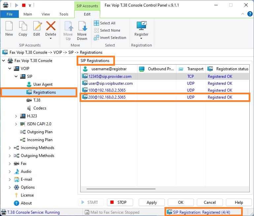The width and height of the screenshot is (254, 216).
Task: Click Select None in ribbon
Action: (107, 30)
